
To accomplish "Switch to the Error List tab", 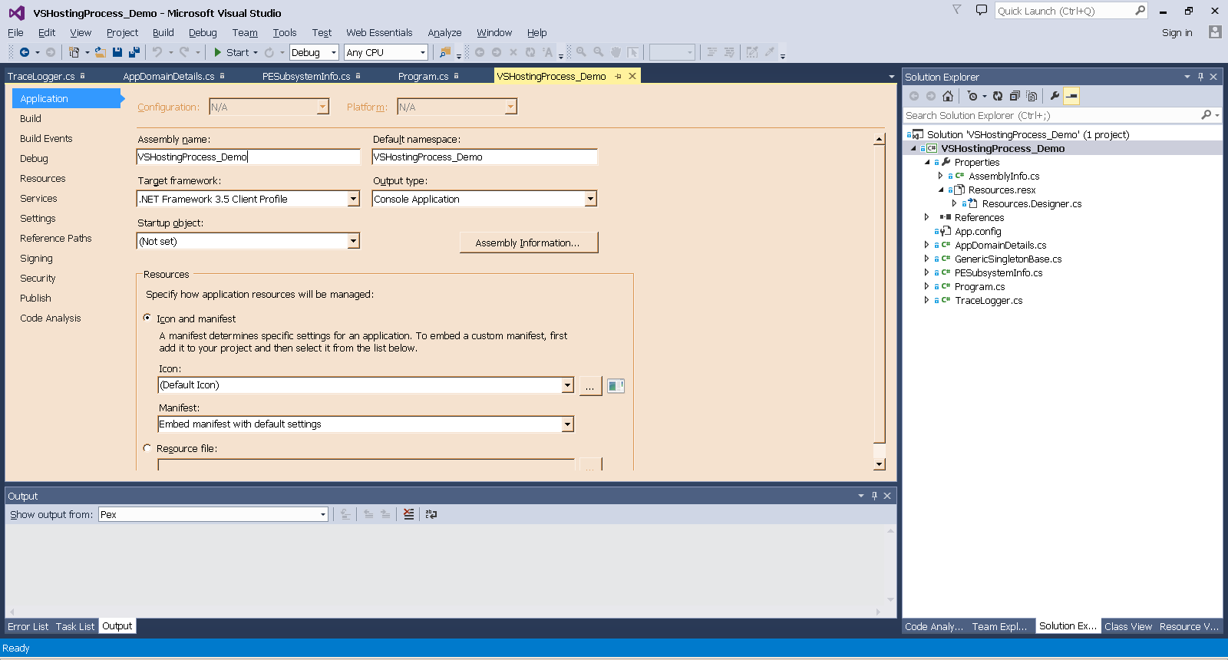I will click(28, 626).
